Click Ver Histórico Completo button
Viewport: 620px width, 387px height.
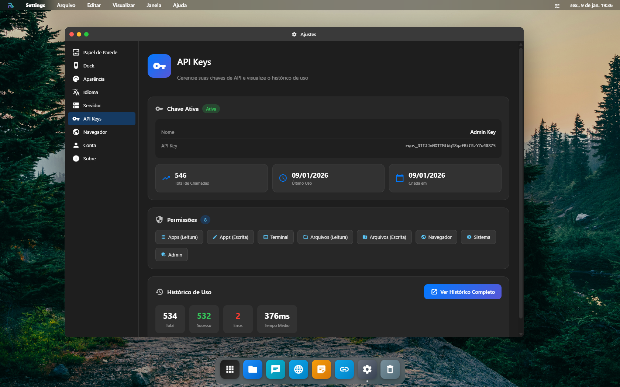click(462, 292)
